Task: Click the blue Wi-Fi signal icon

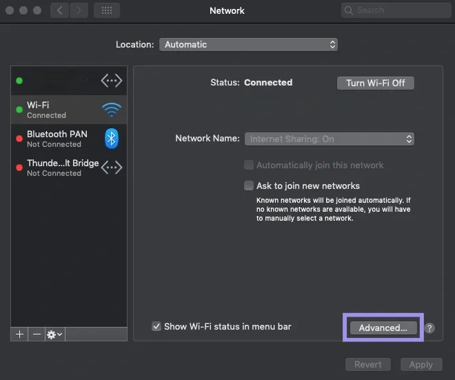Action: 112,110
